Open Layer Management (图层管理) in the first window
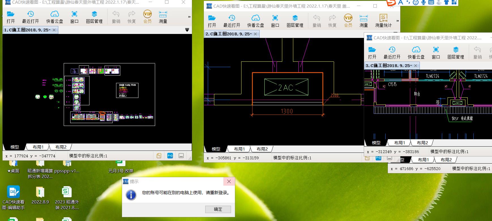Image resolution: width=492 pixels, height=221 pixels. [94, 17]
